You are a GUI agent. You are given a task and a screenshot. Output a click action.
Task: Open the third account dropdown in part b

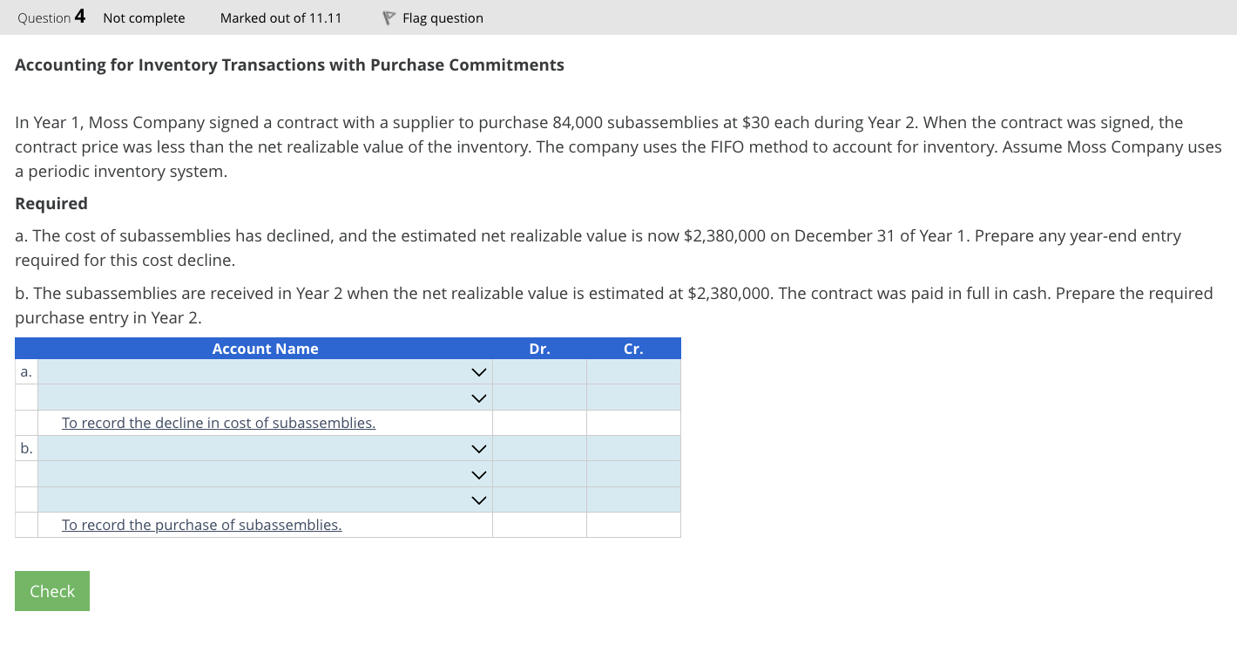(x=477, y=499)
